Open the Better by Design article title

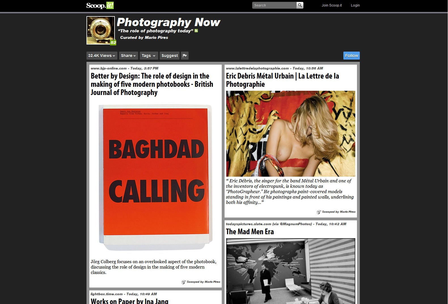tap(152, 84)
